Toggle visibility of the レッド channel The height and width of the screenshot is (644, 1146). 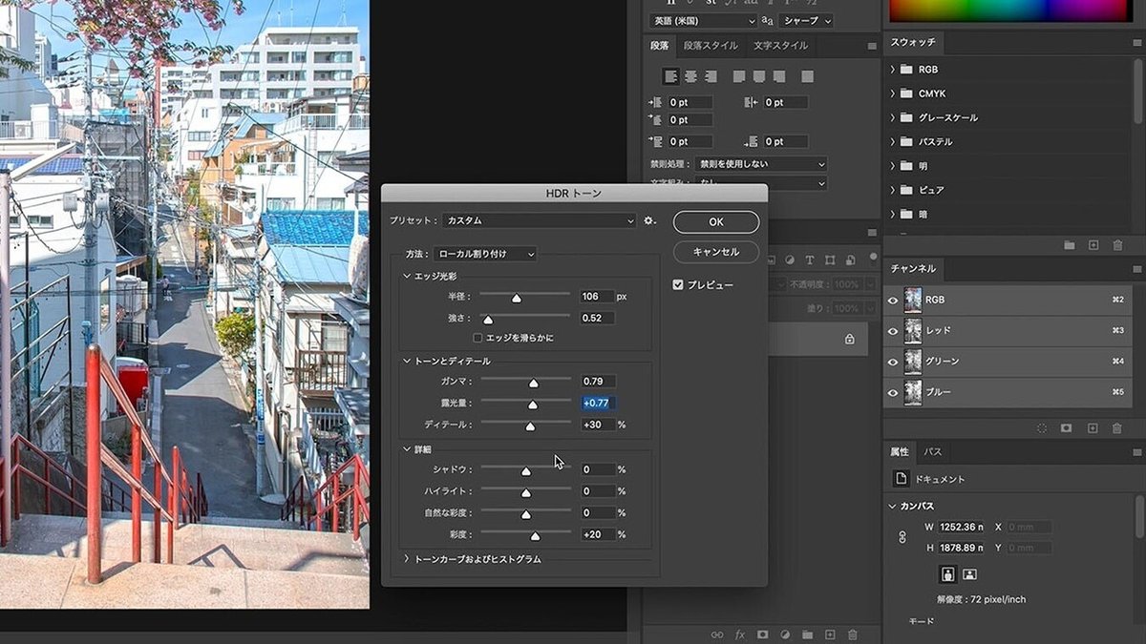(893, 331)
